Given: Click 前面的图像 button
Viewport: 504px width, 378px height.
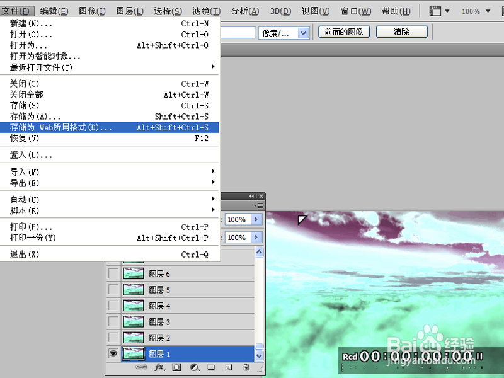Looking at the screenshot, I should [x=343, y=32].
